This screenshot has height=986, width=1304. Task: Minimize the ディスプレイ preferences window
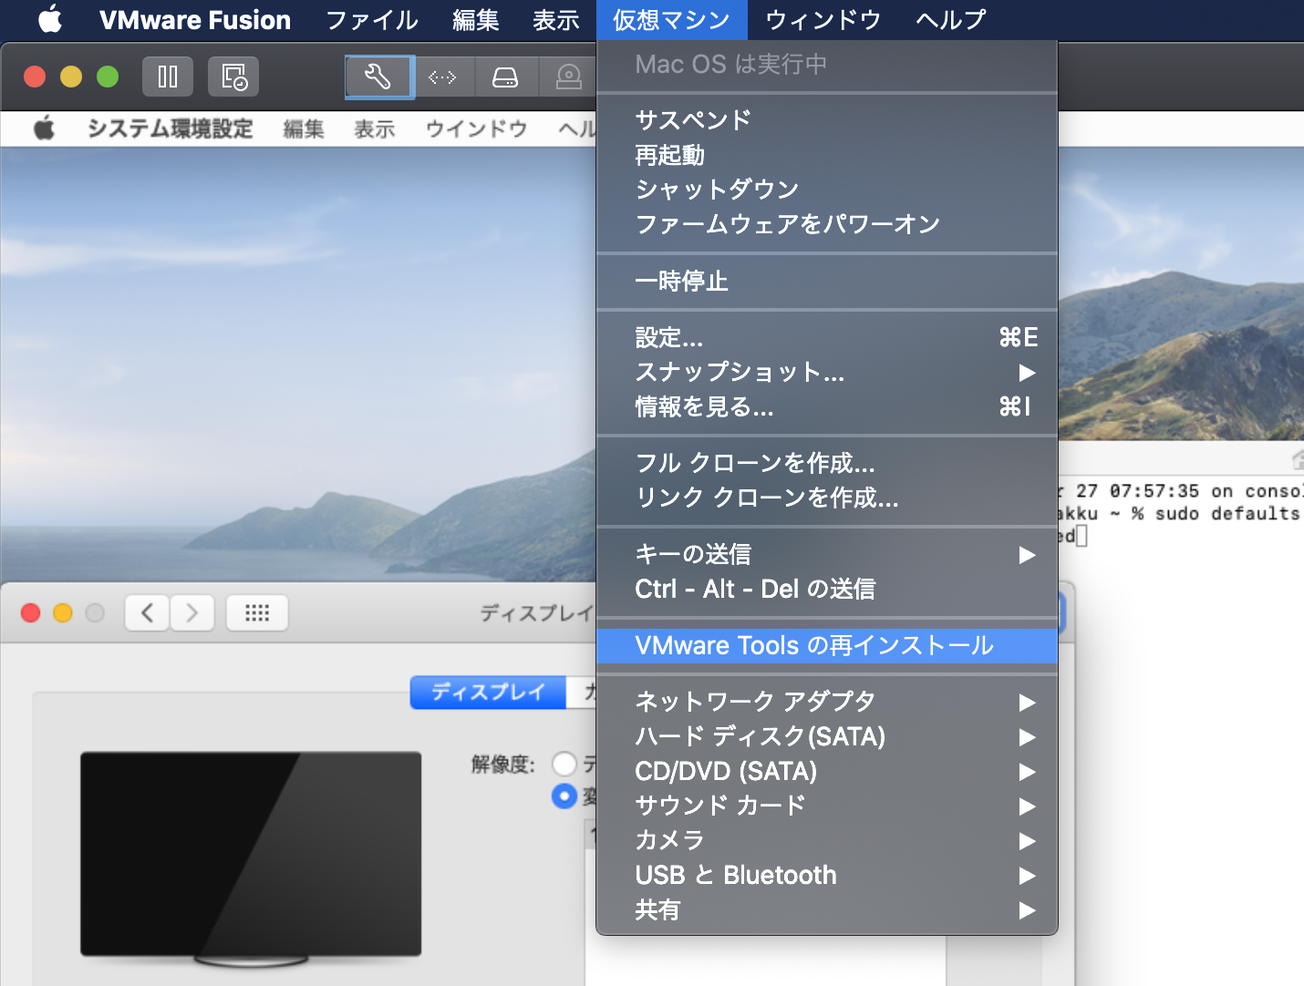[63, 613]
